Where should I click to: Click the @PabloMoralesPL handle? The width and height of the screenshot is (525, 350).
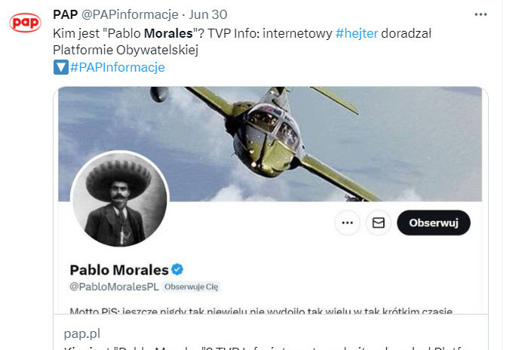click(114, 287)
